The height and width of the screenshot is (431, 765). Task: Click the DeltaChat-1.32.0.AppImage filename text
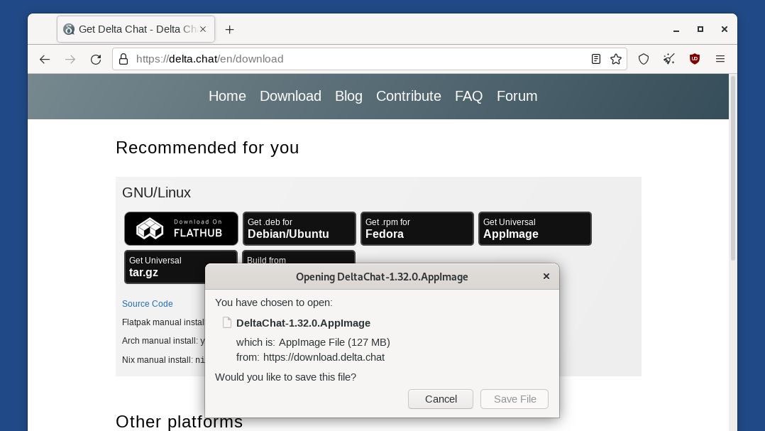[303, 323]
